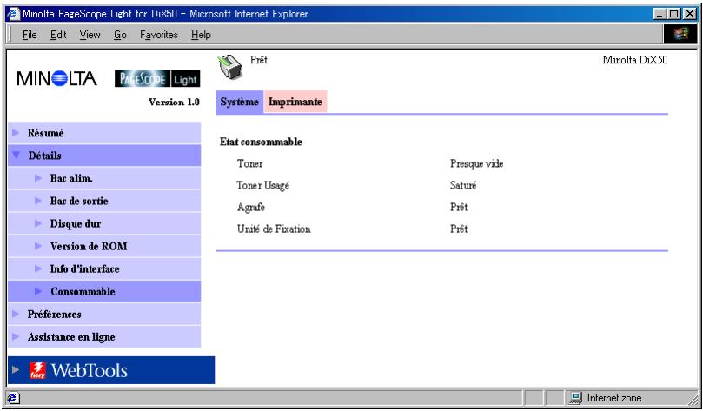Click the Version 1.0 text
Image resolution: width=703 pixels, height=411 pixels.
point(174,103)
